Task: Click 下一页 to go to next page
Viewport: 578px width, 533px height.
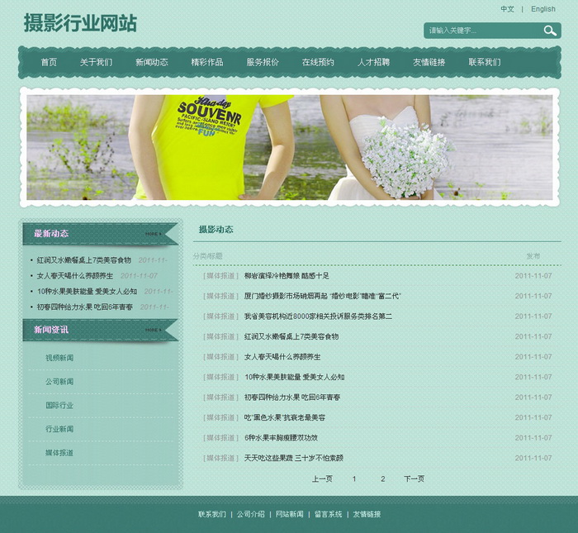Action: point(414,478)
